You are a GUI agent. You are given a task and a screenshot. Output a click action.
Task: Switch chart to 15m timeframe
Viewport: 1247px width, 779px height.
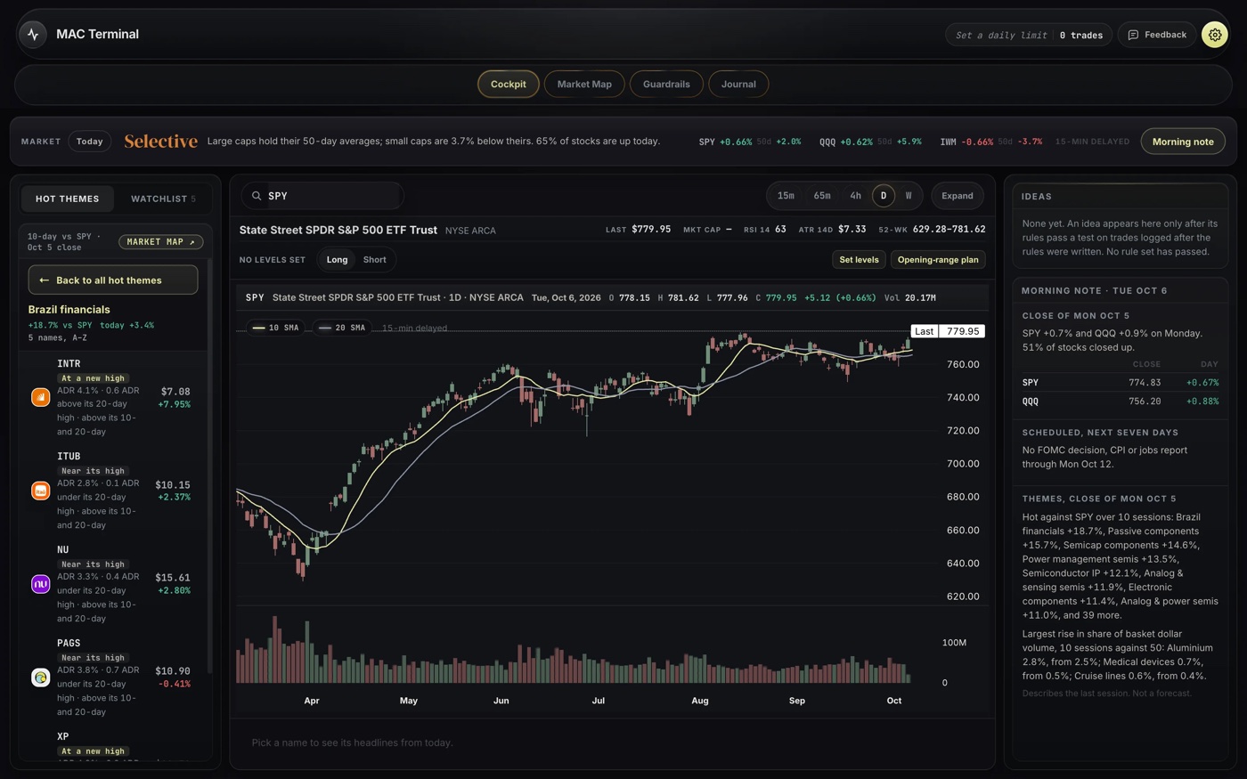pos(786,196)
